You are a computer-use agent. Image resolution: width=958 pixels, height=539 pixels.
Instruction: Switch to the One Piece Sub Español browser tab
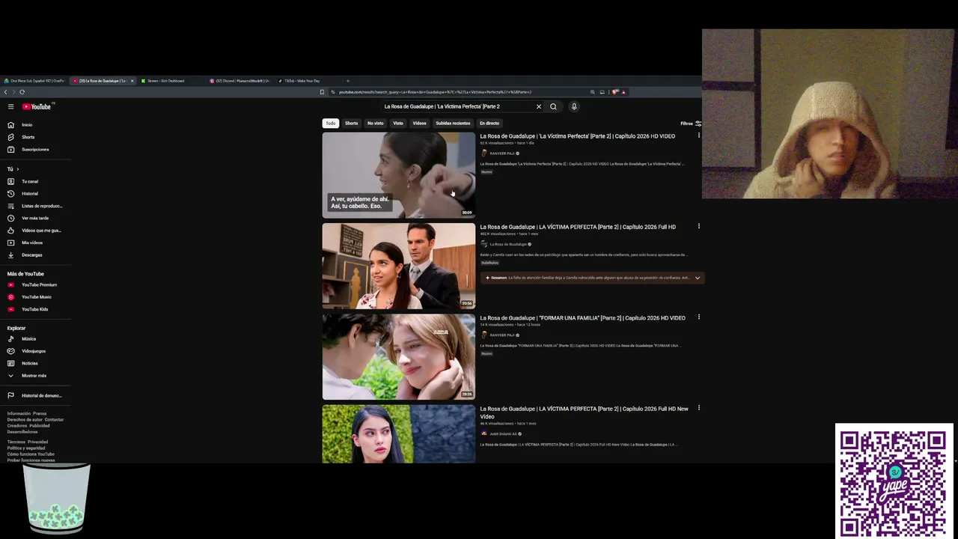[x=35, y=81]
